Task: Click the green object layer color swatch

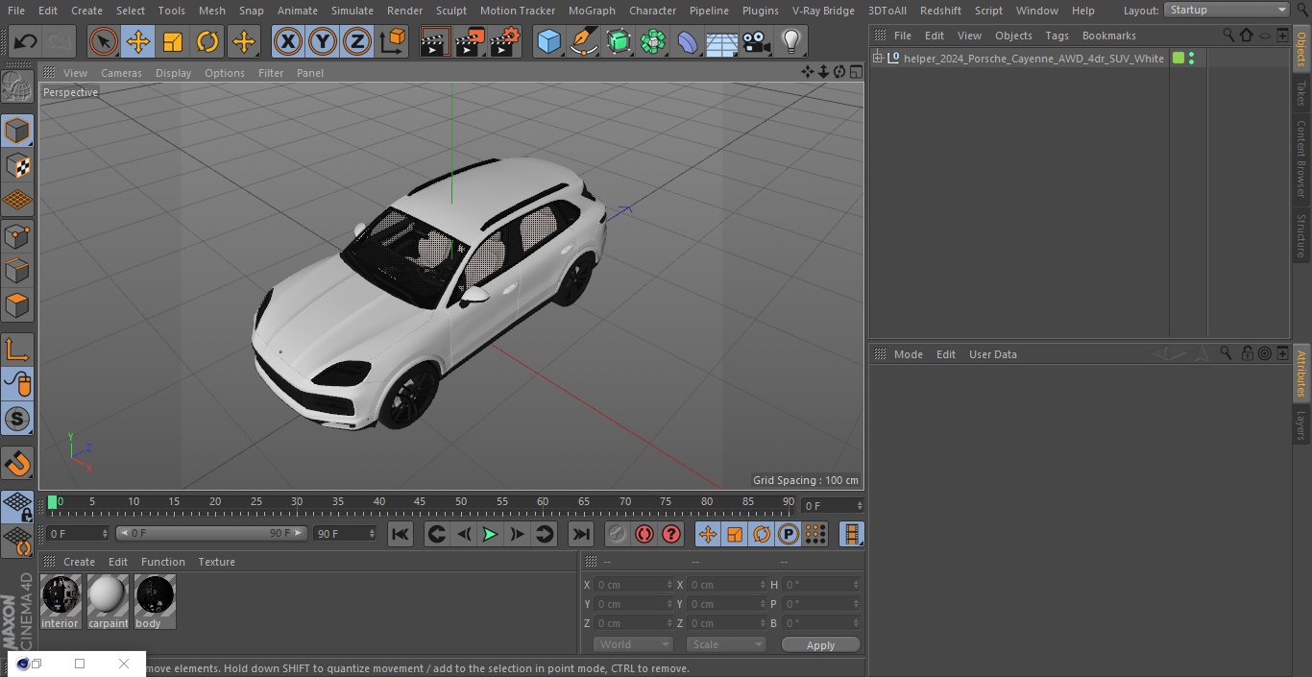Action: [1178, 59]
